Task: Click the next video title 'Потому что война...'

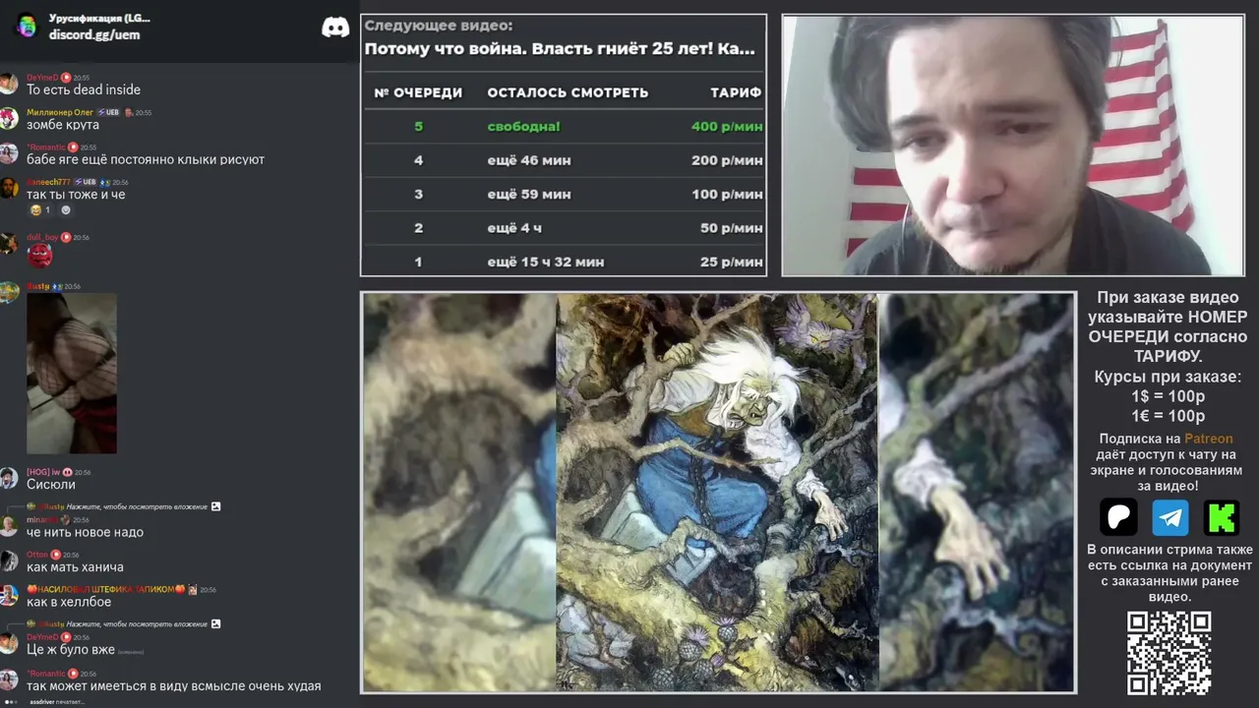Action: 560,48
